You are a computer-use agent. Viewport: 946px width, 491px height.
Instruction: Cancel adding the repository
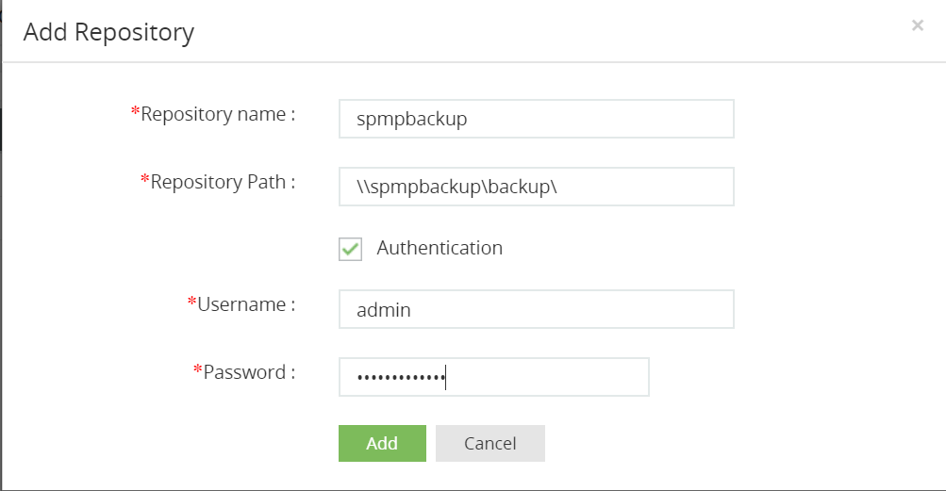click(x=490, y=443)
